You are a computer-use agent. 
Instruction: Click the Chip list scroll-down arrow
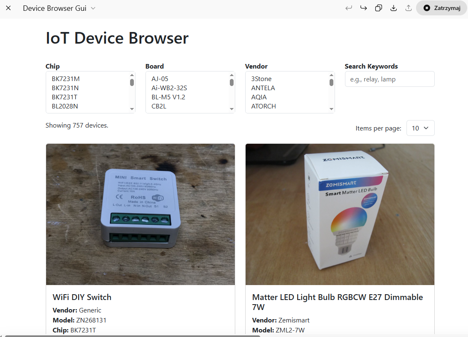tap(132, 109)
